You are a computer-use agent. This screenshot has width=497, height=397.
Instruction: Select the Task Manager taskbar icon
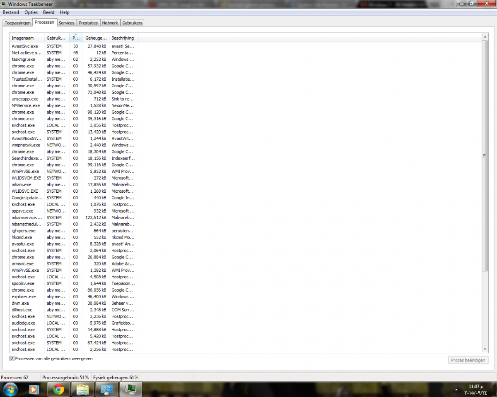(131, 389)
